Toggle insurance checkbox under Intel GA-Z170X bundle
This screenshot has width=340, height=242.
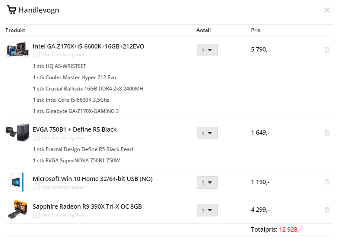click(x=36, y=54)
